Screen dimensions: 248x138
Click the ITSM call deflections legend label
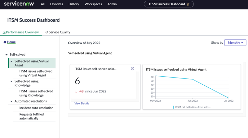193,107
